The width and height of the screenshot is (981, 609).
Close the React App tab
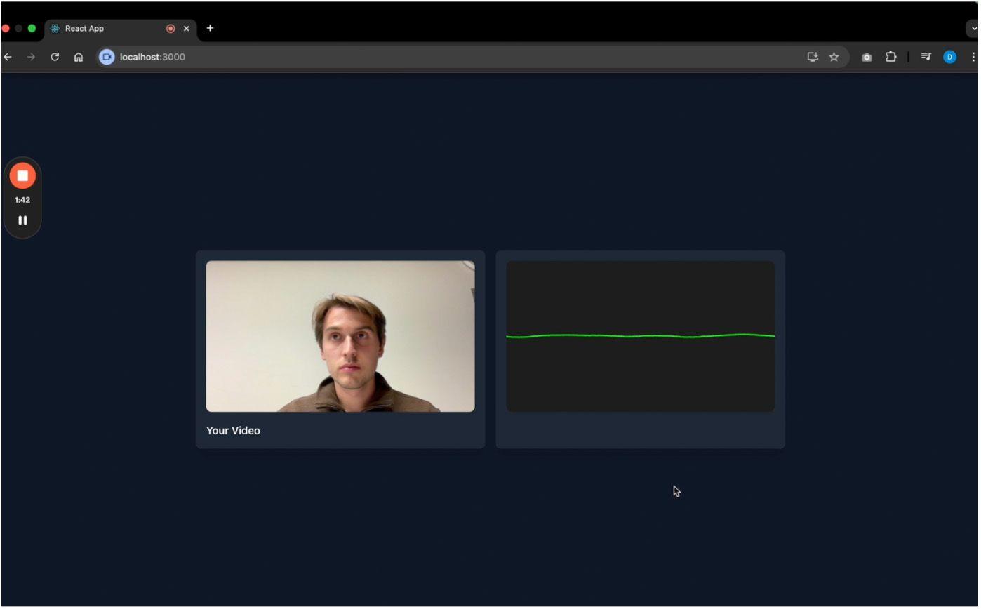click(187, 29)
